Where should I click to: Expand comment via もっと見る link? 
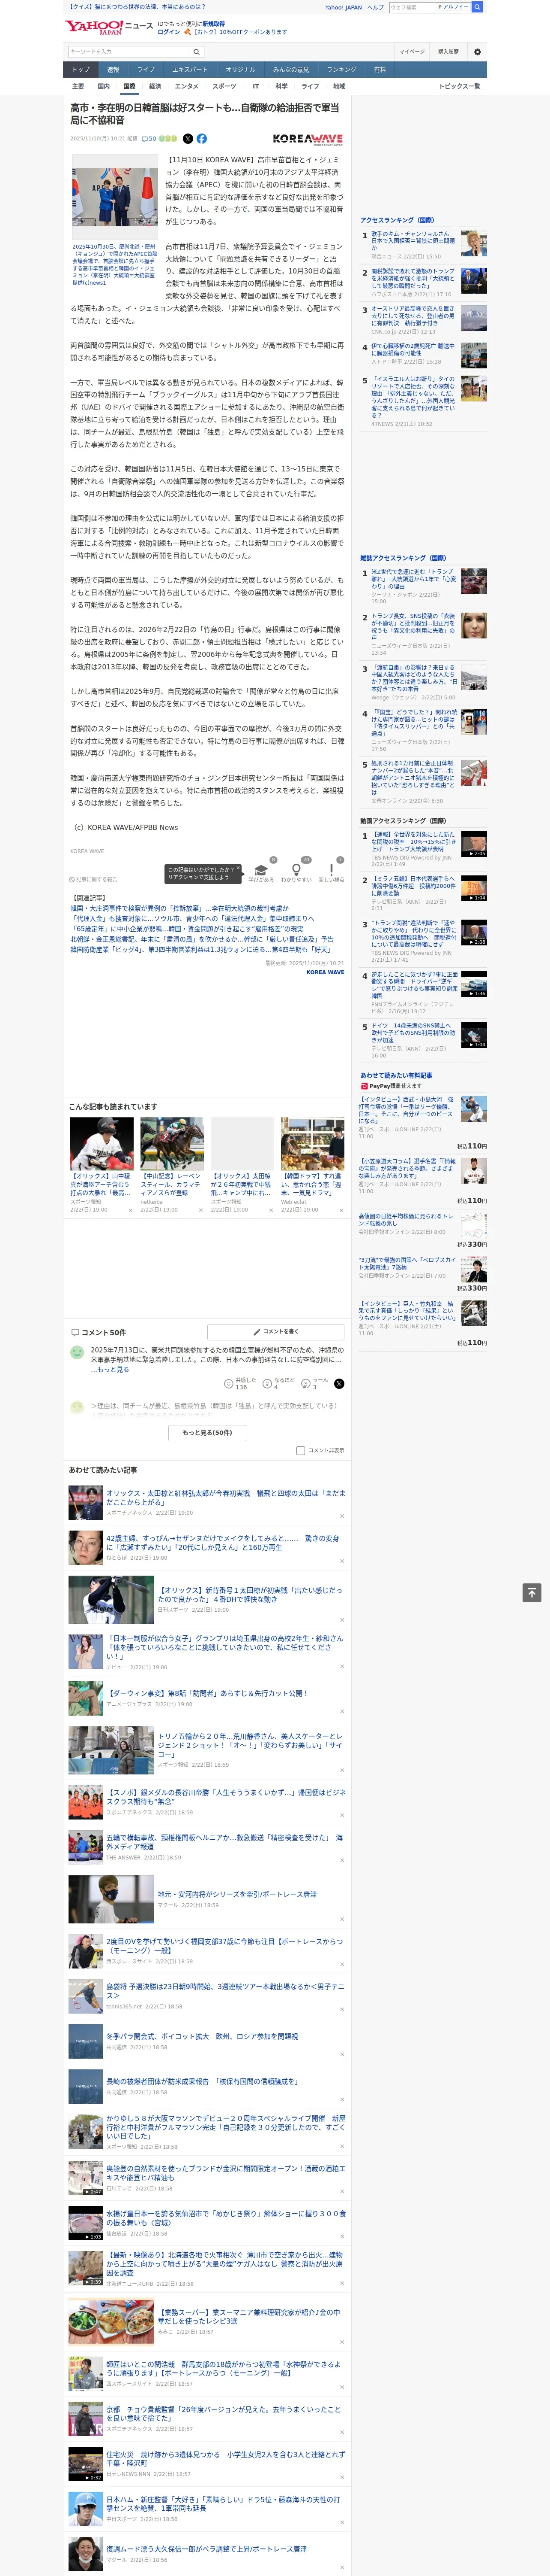(113, 1369)
